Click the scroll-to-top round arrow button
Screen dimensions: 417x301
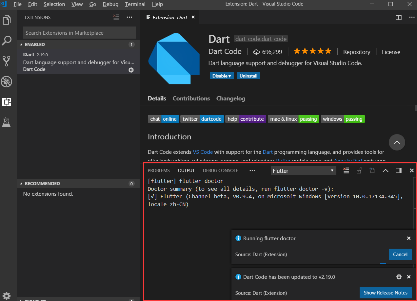tap(397, 142)
